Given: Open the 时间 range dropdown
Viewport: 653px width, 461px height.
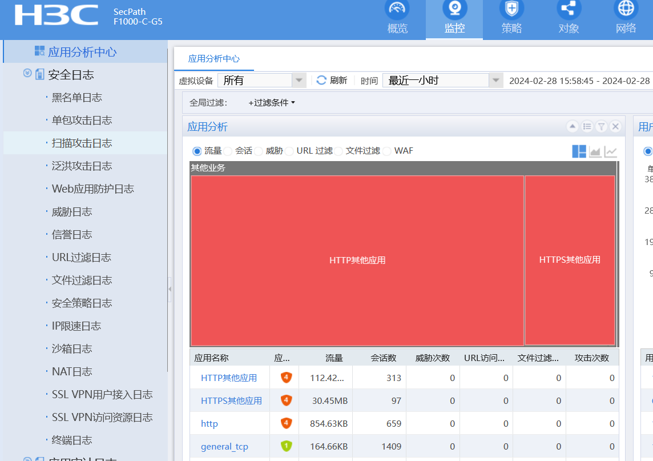Looking at the screenshot, I should coord(496,81).
